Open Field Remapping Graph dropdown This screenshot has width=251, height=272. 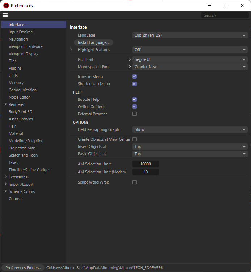190,129
